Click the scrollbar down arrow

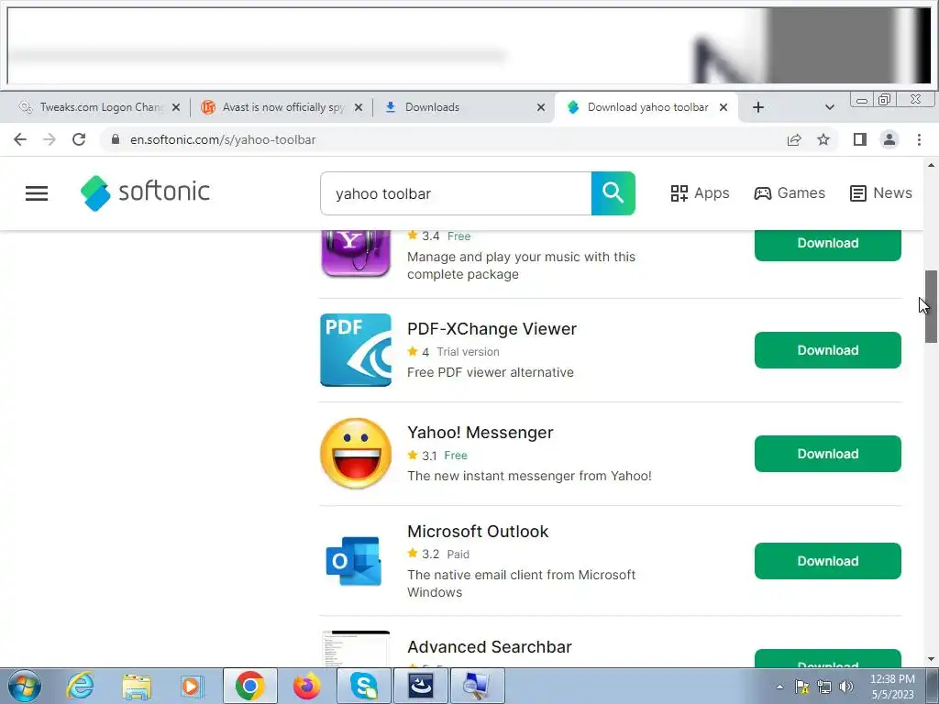[931, 659]
